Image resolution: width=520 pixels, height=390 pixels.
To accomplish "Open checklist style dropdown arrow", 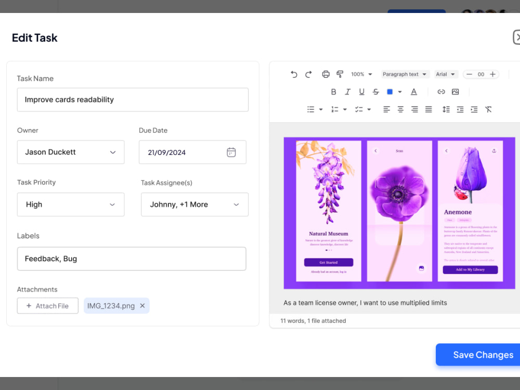I will (x=369, y=109).
